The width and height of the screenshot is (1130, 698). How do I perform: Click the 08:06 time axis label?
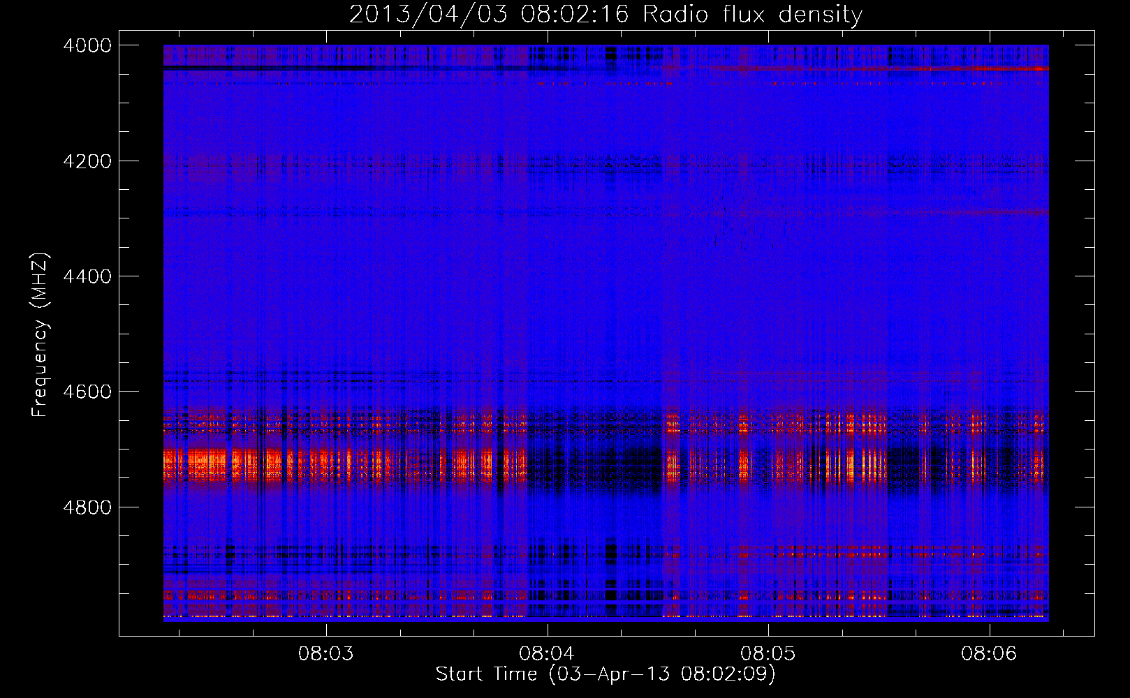point(989,654)
